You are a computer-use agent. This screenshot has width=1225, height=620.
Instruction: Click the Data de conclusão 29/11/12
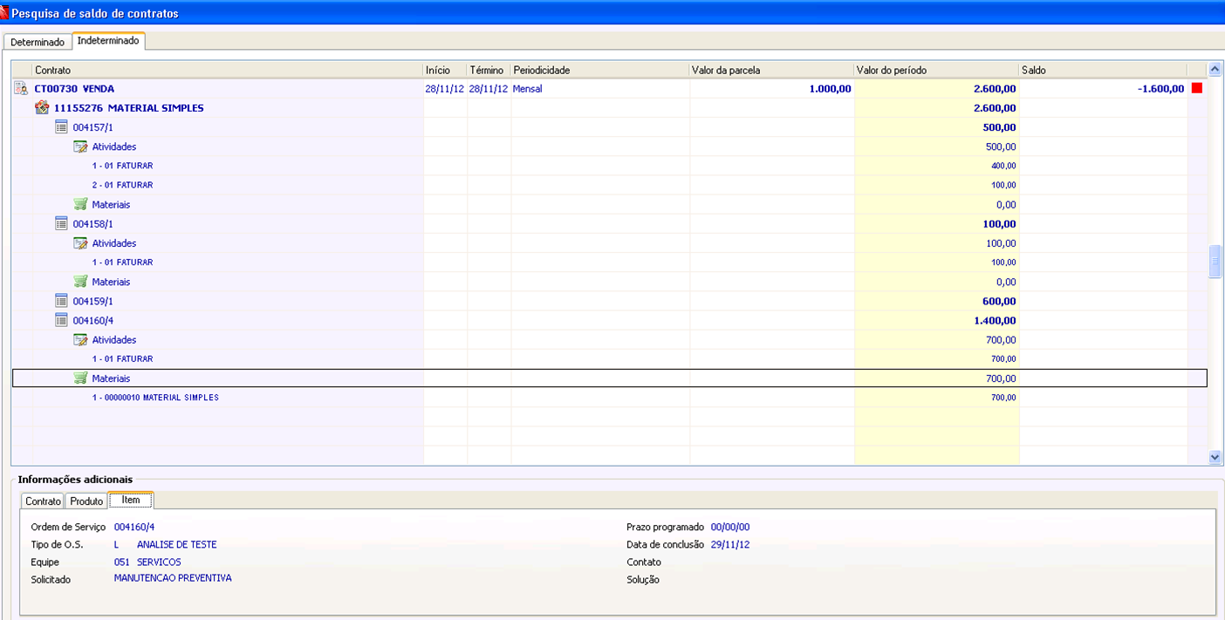tap(730, 544)
